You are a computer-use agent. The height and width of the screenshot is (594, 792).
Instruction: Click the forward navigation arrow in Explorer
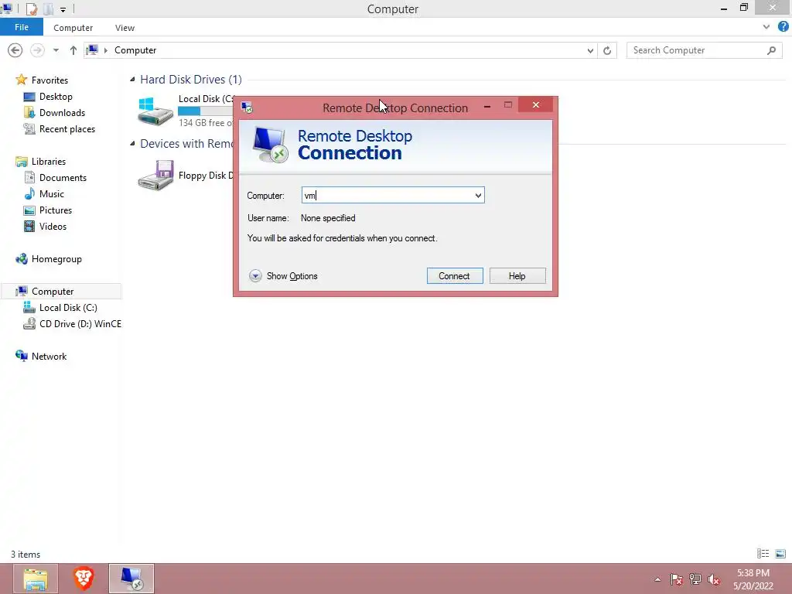coord(37,50)
